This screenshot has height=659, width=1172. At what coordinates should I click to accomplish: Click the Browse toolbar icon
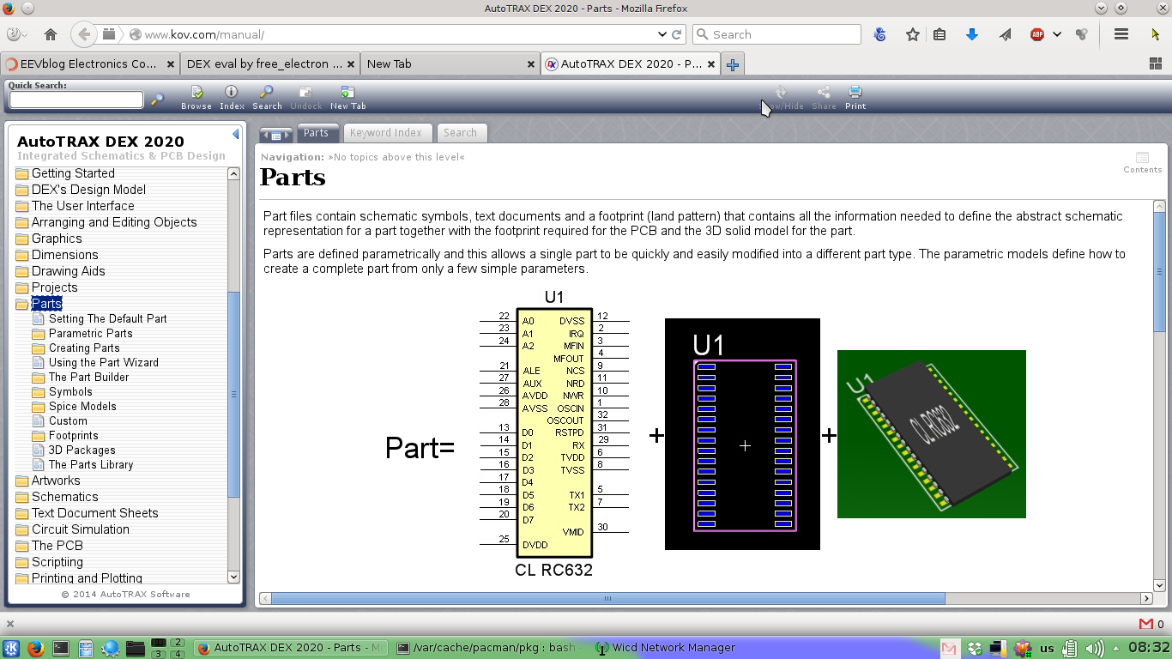click(x=196, y=98)
